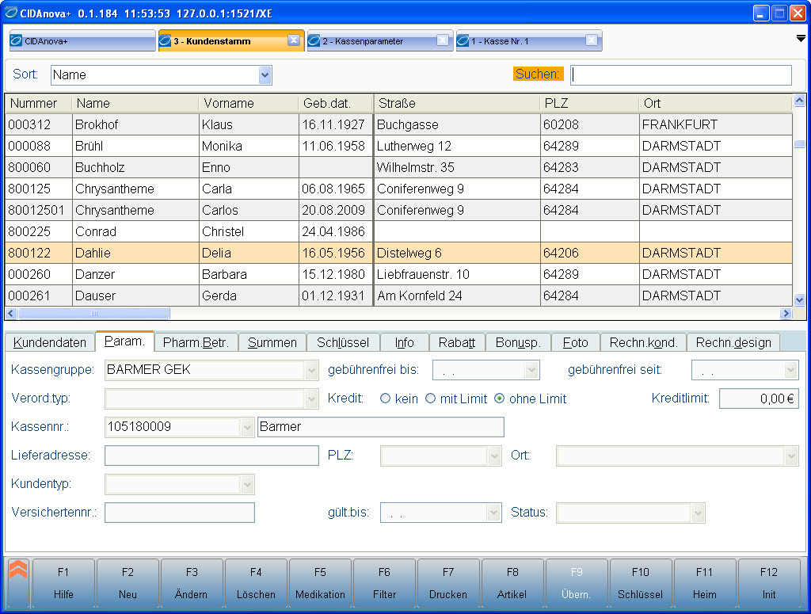Click into the Lieferadresse field
Image resolution: width=811 pixels, height=614 pixels.
click(211, 456)
